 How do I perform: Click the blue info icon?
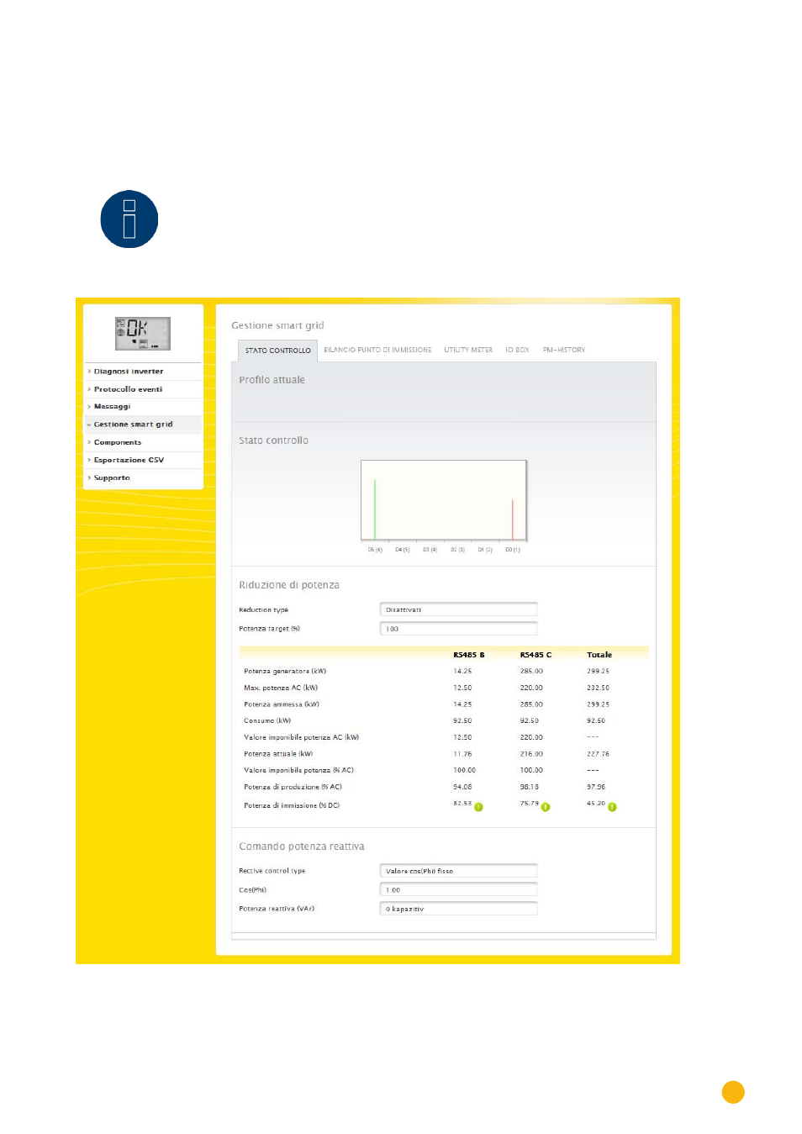click(129, 219)
